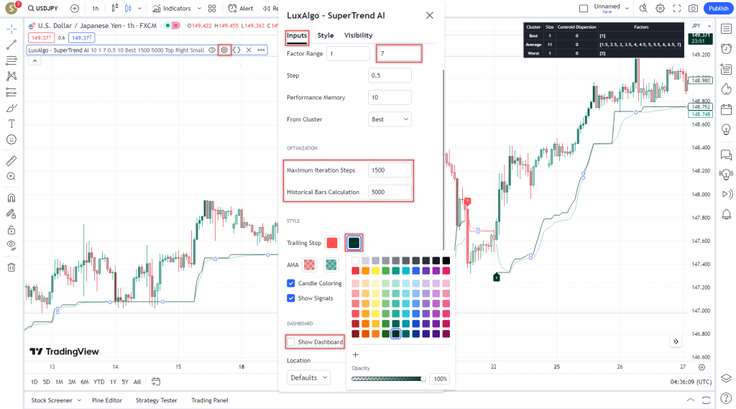The width and height of the screenshot is (736, 409).
Task: Open the go to date calendar icon
Action: pyautogui.click(x=156, y=382)
